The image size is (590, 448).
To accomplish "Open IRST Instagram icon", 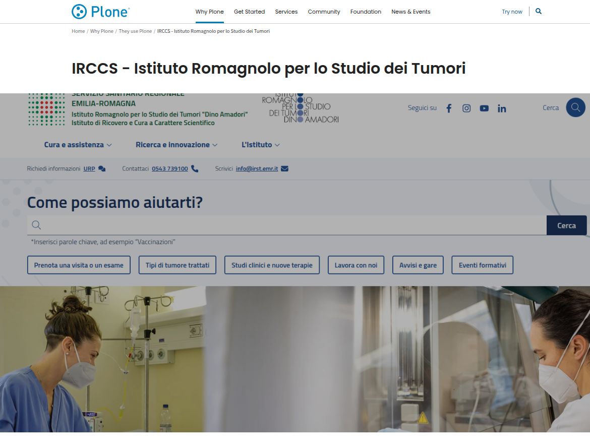I will [466, 108].
